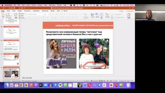165x93 pixels.
Task: Open the Layout dropdown
Action: coord(22,14)
